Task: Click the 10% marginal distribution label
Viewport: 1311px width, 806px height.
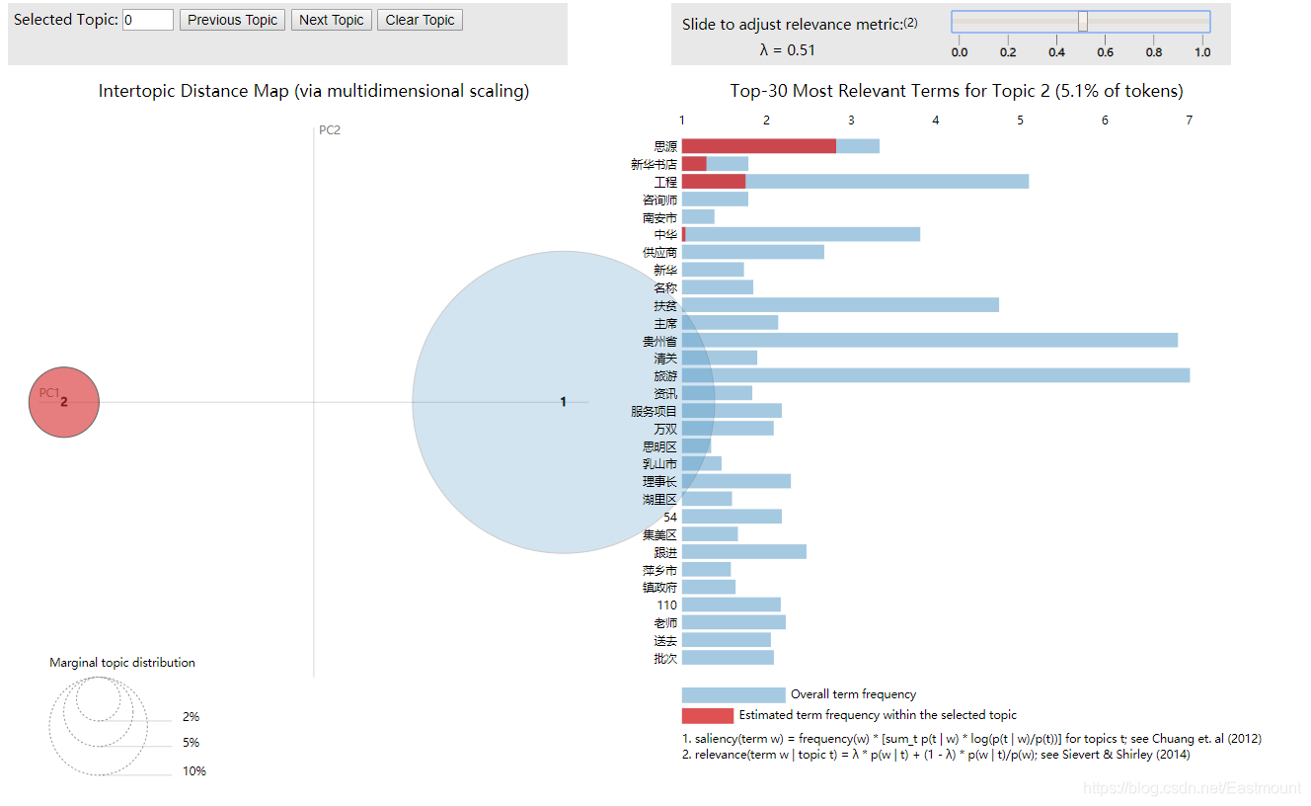Action: [194, 771]
